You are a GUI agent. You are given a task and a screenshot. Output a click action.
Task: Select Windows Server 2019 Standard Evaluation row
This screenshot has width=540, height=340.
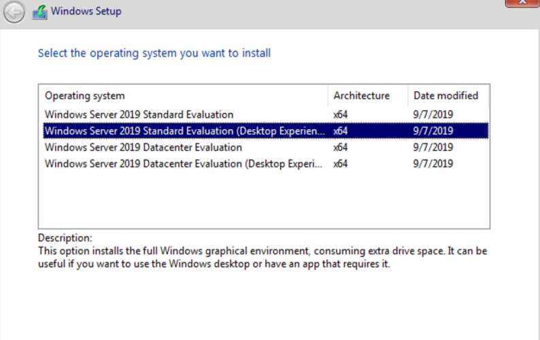(x=265, y=114)
